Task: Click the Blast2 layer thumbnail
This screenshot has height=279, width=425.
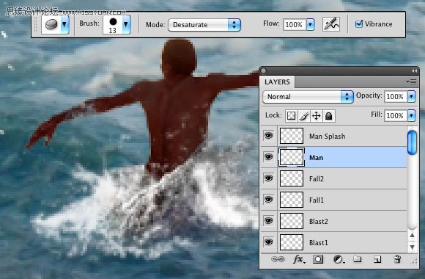Action: 292,221
